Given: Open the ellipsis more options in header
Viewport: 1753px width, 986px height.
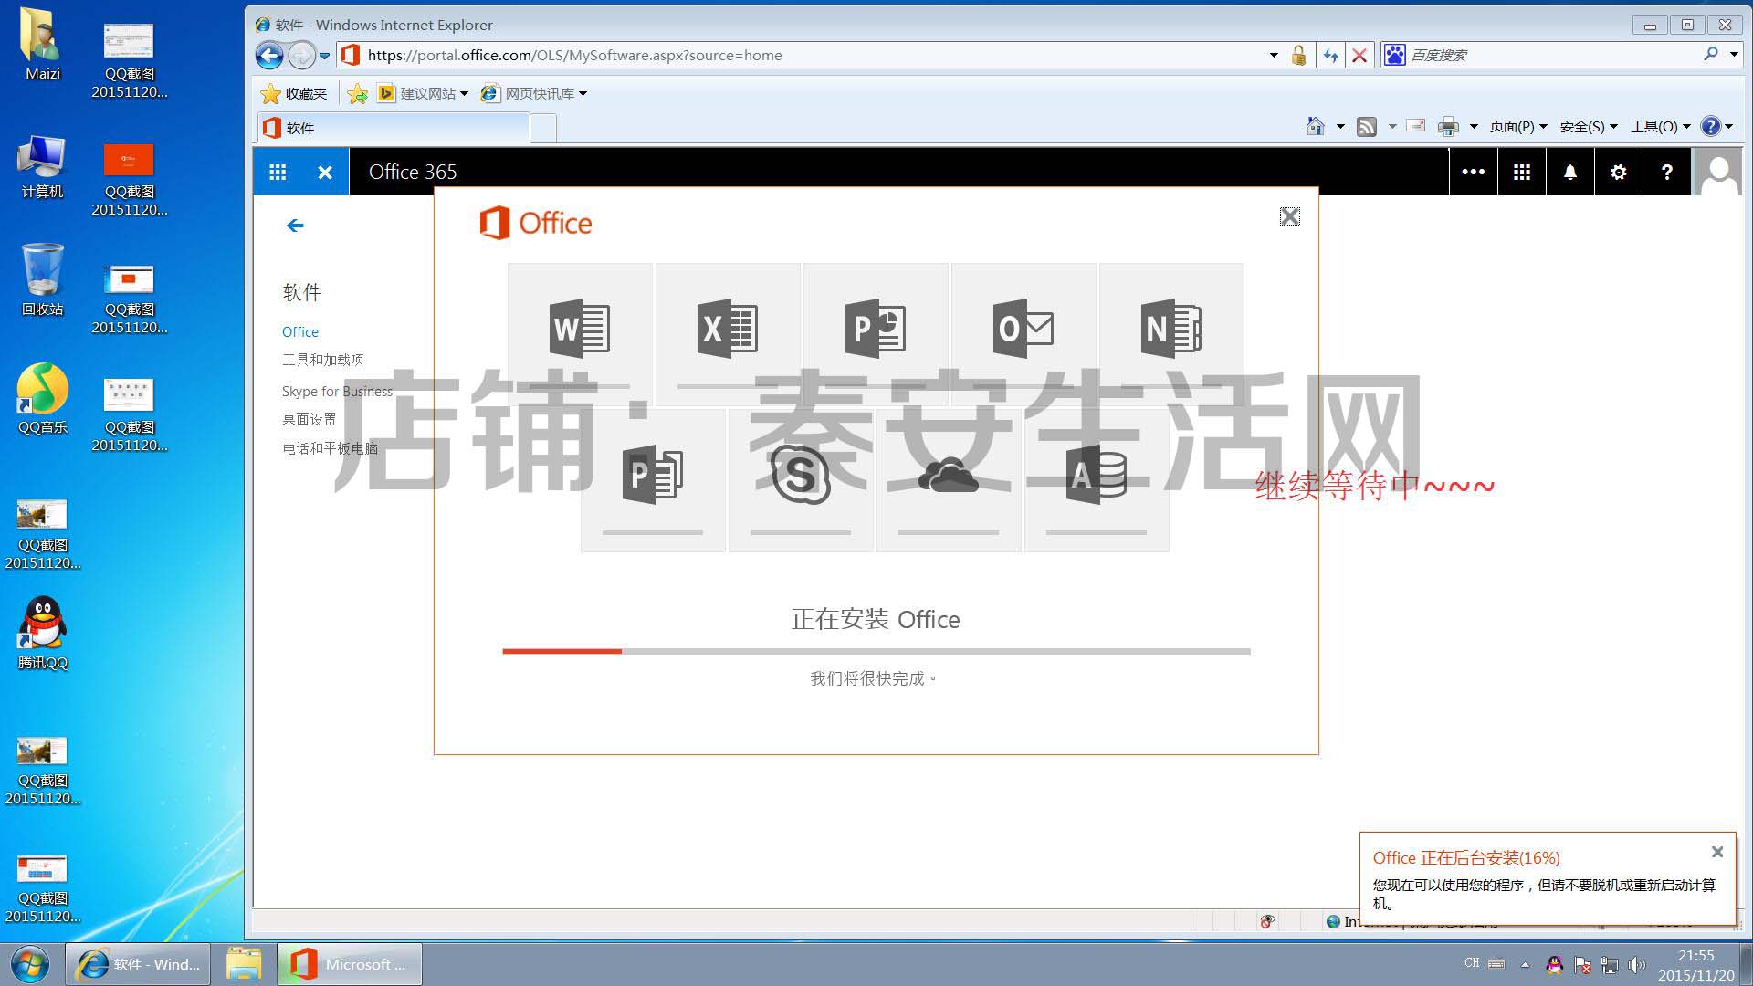Looking at the screenshot, I should tap(1473, 172).
